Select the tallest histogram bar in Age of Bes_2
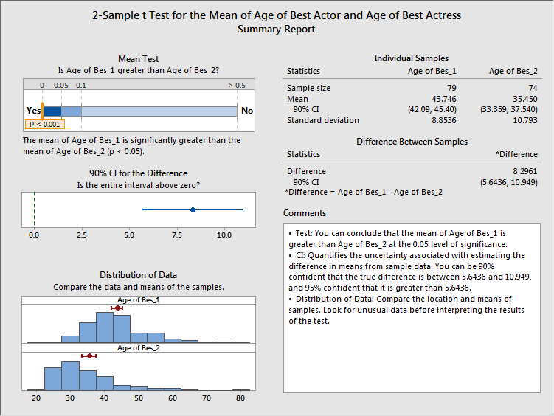The height and width of the screenshot is (416, 554). [70, 375]
